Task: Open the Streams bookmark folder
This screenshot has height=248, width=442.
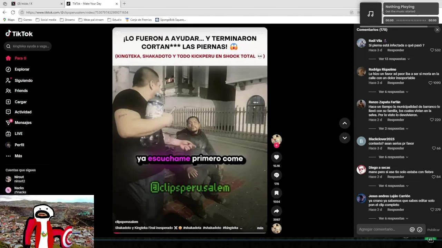Action: [67, 20]
